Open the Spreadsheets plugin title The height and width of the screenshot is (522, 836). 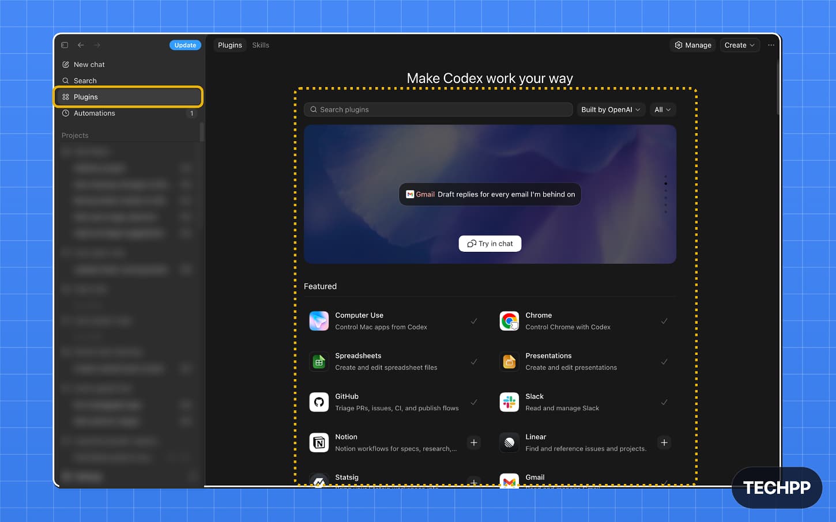tap(358, 355)
